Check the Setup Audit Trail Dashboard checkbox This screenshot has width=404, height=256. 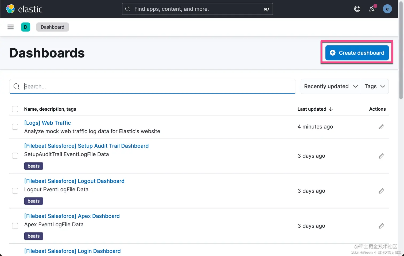pyautogui.click(x=15, y=156)
